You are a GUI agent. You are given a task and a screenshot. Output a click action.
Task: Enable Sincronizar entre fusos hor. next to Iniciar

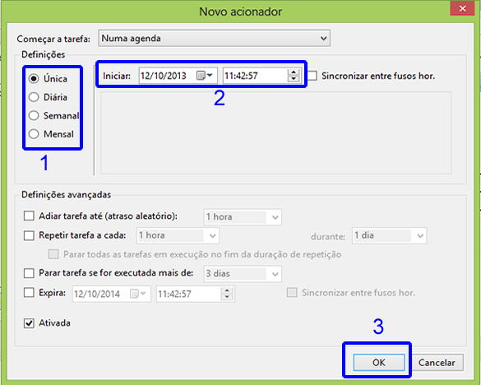pyautogui.click(x=312, y=76)
